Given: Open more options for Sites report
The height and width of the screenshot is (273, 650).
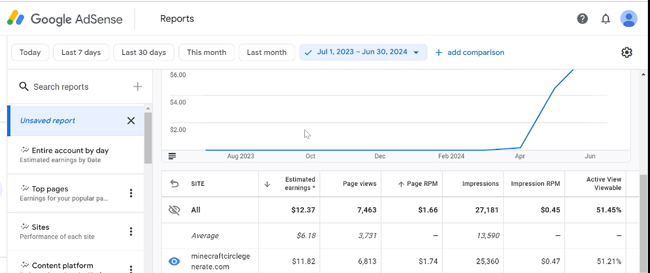Looking at the screenshot, I should click(x=131, y=231).
